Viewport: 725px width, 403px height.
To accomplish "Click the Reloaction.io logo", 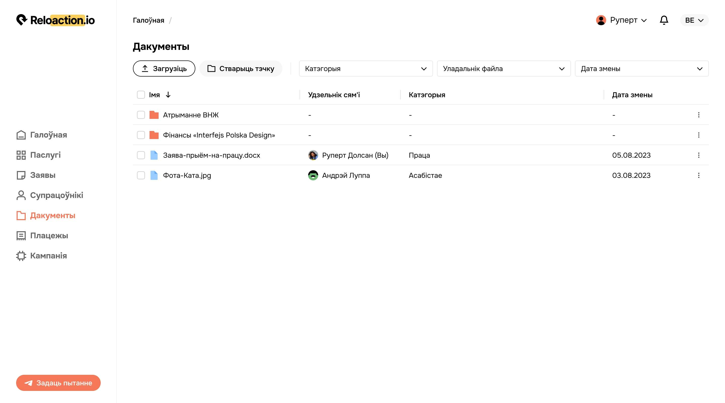I will (x=55, y=20).
